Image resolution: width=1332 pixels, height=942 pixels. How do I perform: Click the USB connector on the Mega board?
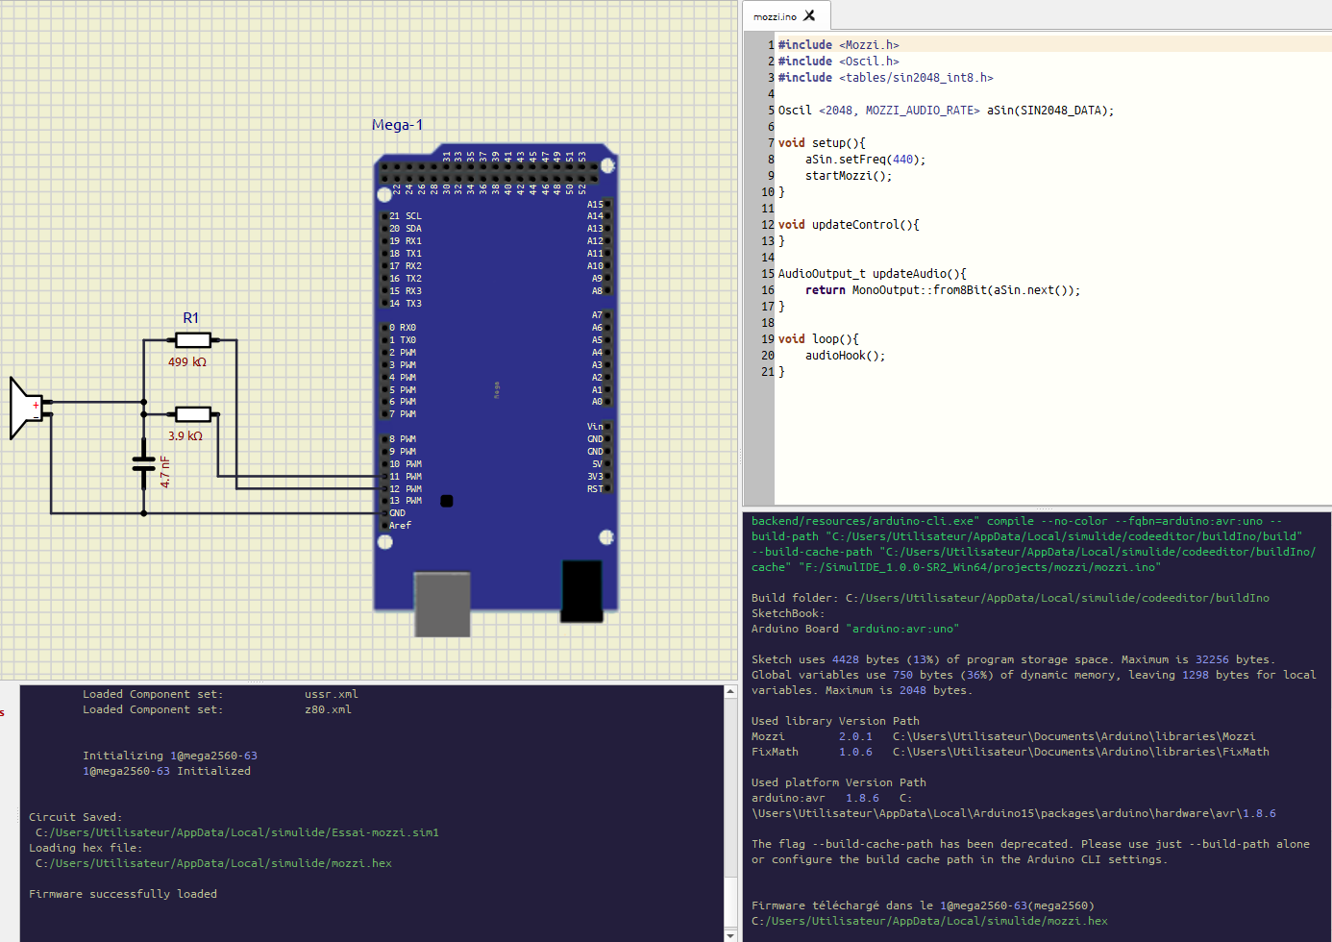(442, 604)
